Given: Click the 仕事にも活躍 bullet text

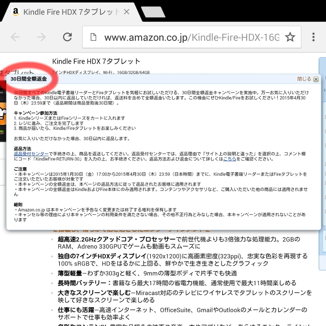Looking at the screenshot, I should point(182,314).
